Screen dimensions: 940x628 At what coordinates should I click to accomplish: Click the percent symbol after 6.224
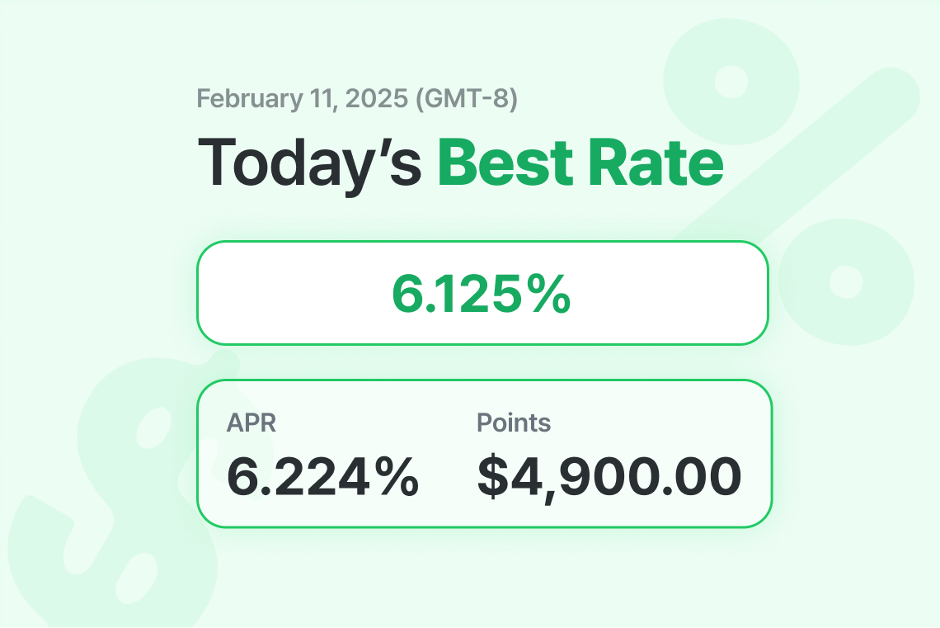395,476
